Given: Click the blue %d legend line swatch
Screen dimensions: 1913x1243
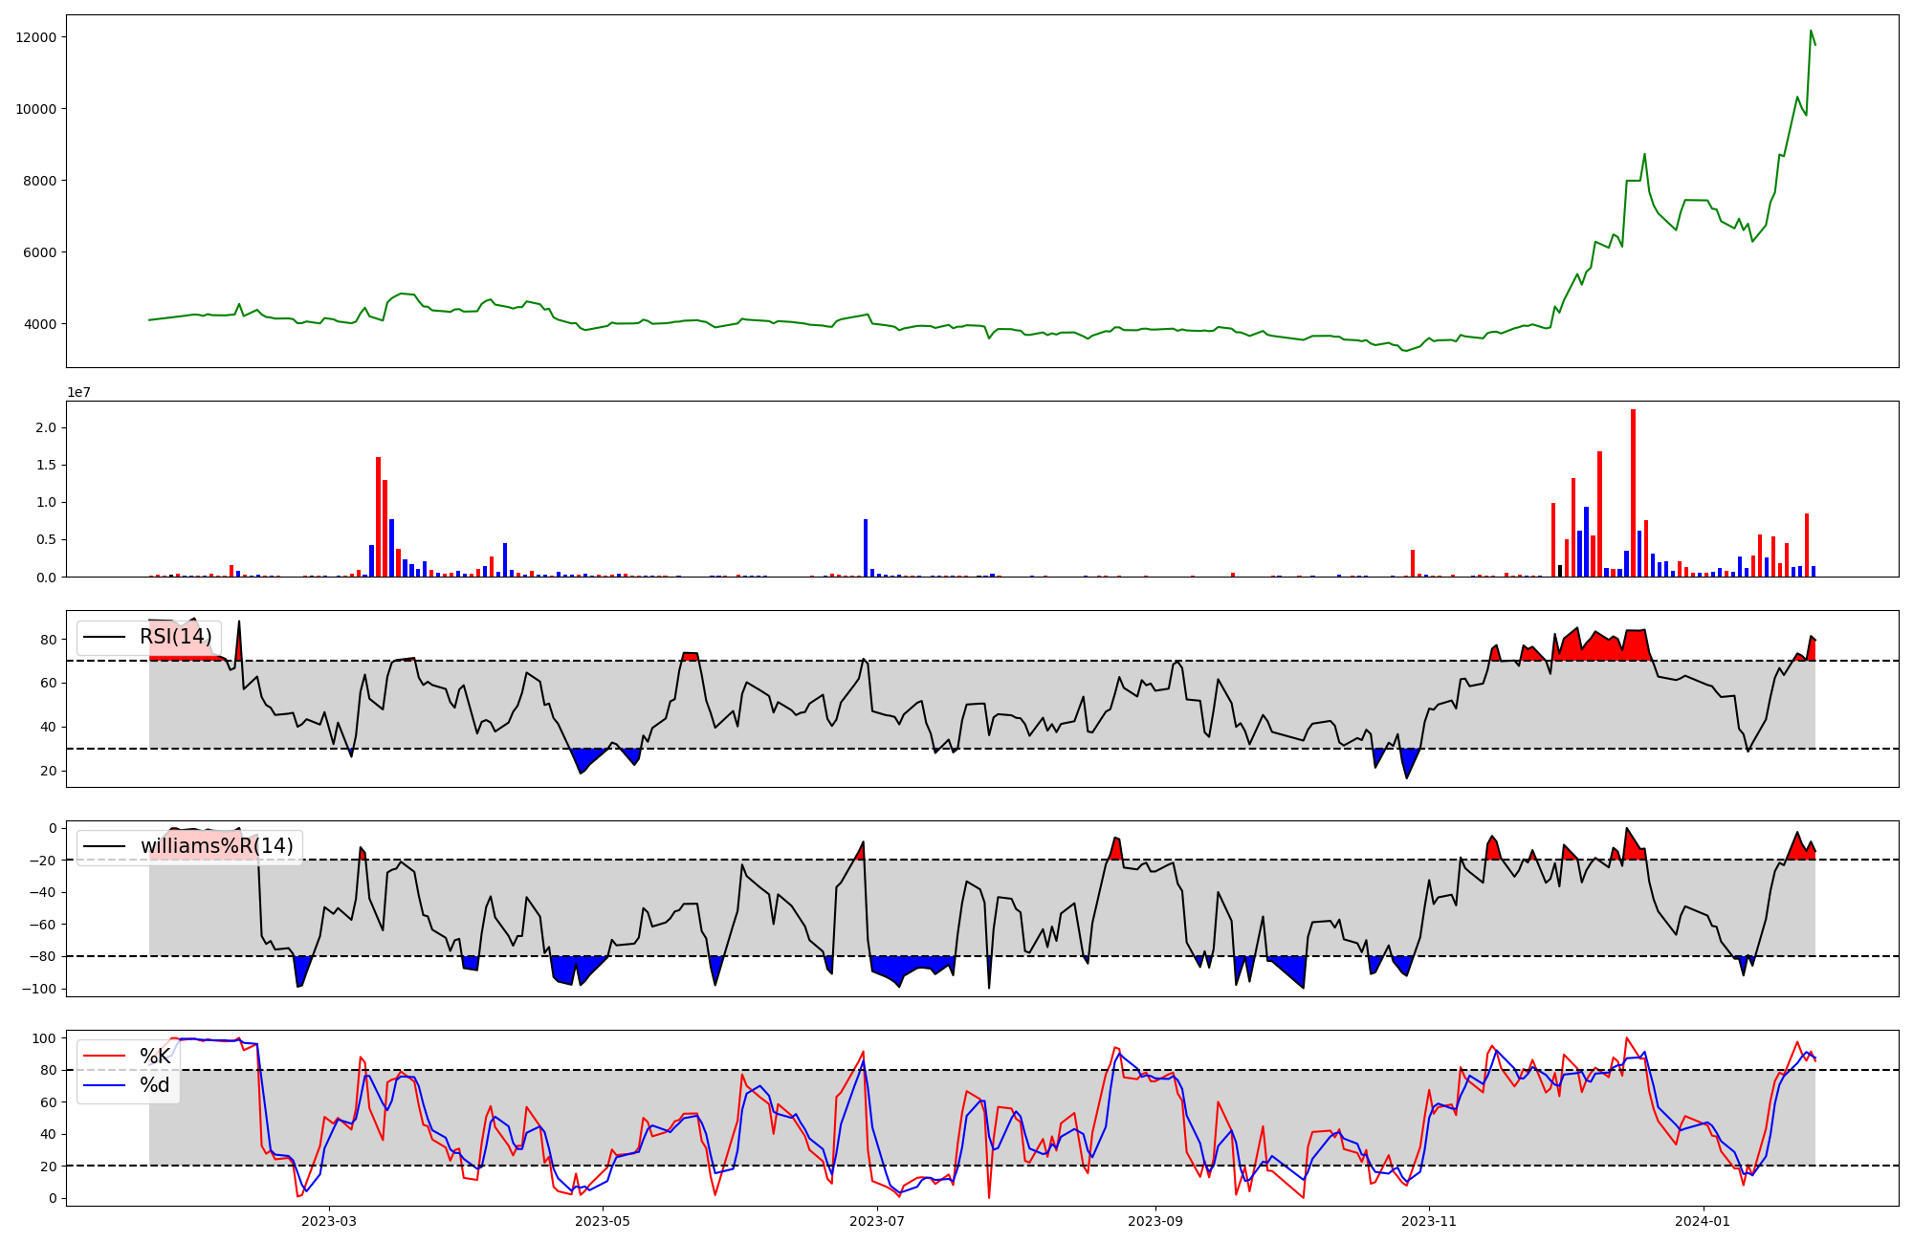Looking at the screenshot, I should 104,1085.
